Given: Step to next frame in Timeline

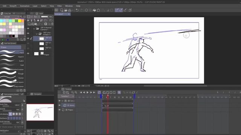Looking at the screenshot, I should [91, 92].
